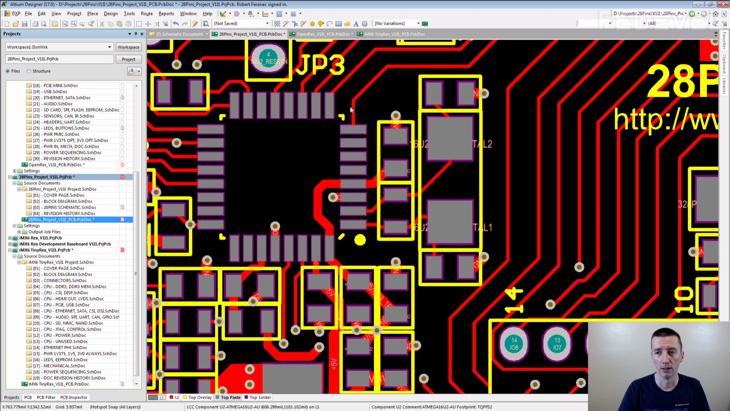Click the Undo toolbar icon
This screenshot has height=411, width=730.
pos(176,24)
